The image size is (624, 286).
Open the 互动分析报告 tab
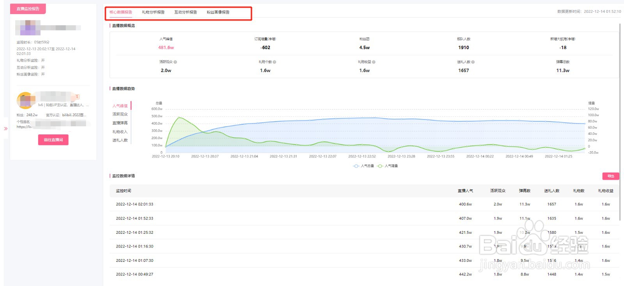coord(186,12)
